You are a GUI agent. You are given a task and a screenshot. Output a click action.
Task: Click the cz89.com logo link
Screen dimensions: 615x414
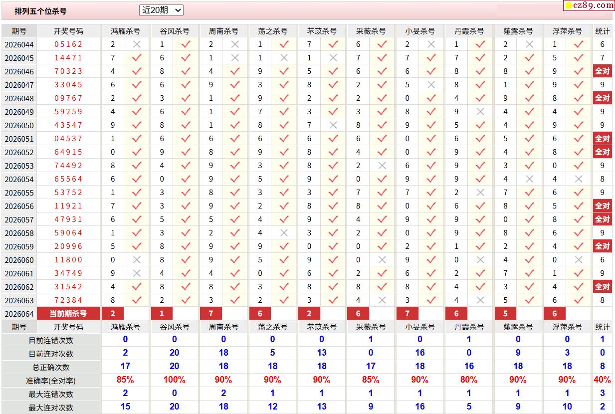[589, 5]
